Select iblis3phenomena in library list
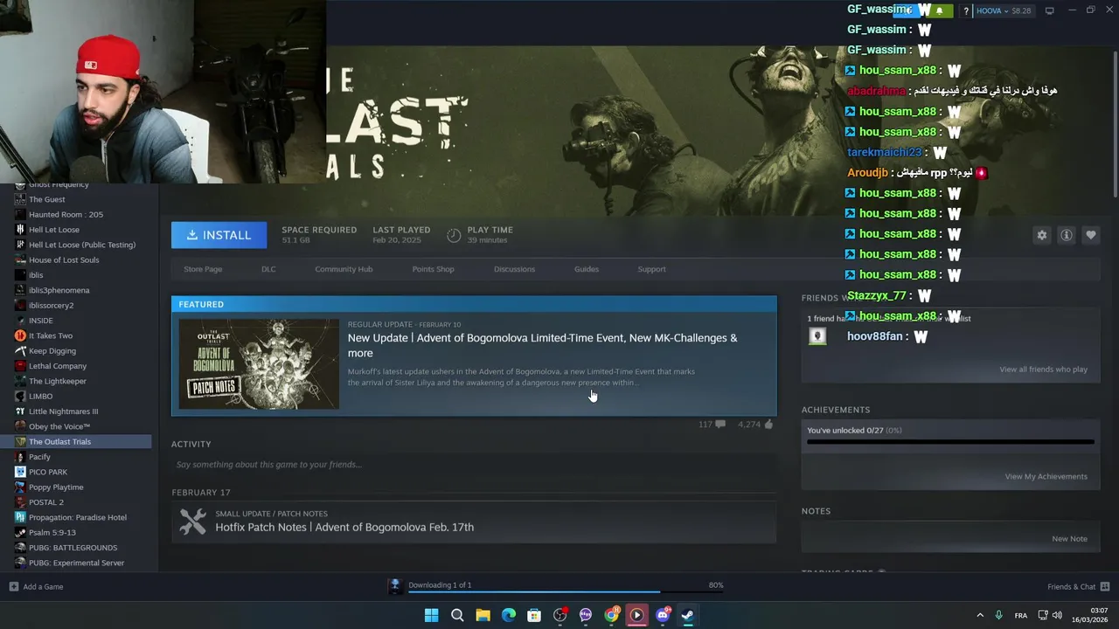Screen dimensions: 1119x629 pyautogui.click(x=59, y=290)
